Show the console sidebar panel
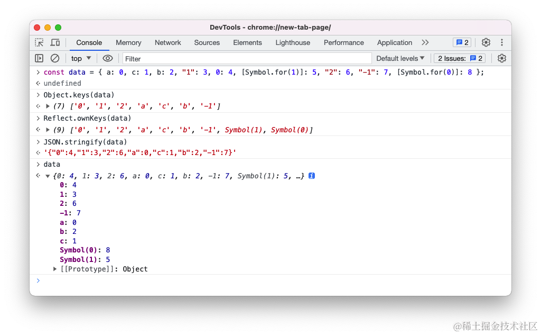The image size is (541, 335). coord(39,58)
